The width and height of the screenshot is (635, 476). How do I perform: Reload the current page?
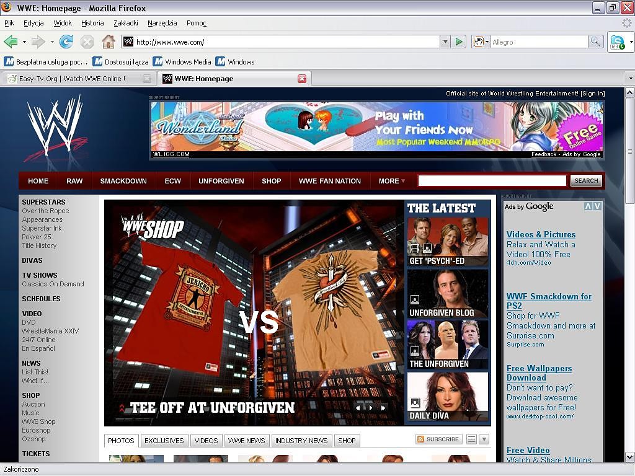[66, 42]
